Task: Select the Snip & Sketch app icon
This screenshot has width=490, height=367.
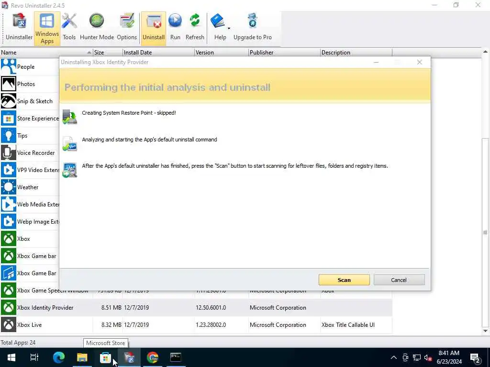Action: (9, 101)
